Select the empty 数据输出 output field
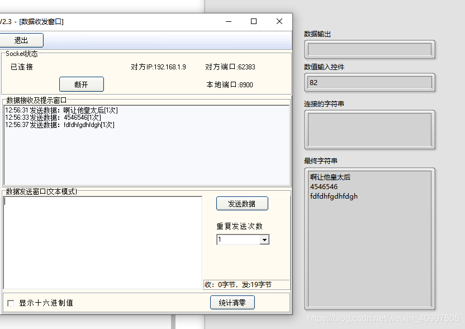 [x=369, y=49]
